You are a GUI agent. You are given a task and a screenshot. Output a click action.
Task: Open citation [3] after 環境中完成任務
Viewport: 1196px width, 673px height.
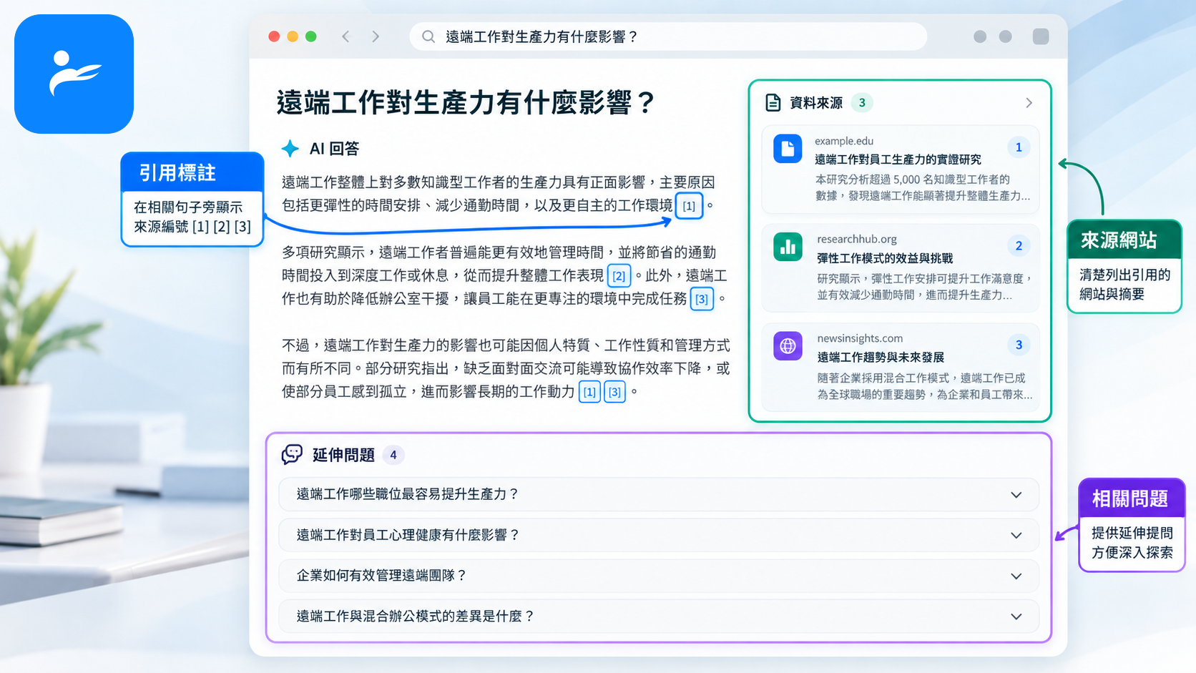tap(702, 299)
